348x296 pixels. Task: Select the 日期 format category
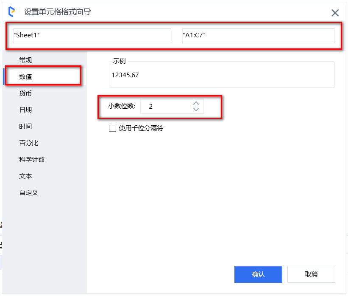point(45,110)
